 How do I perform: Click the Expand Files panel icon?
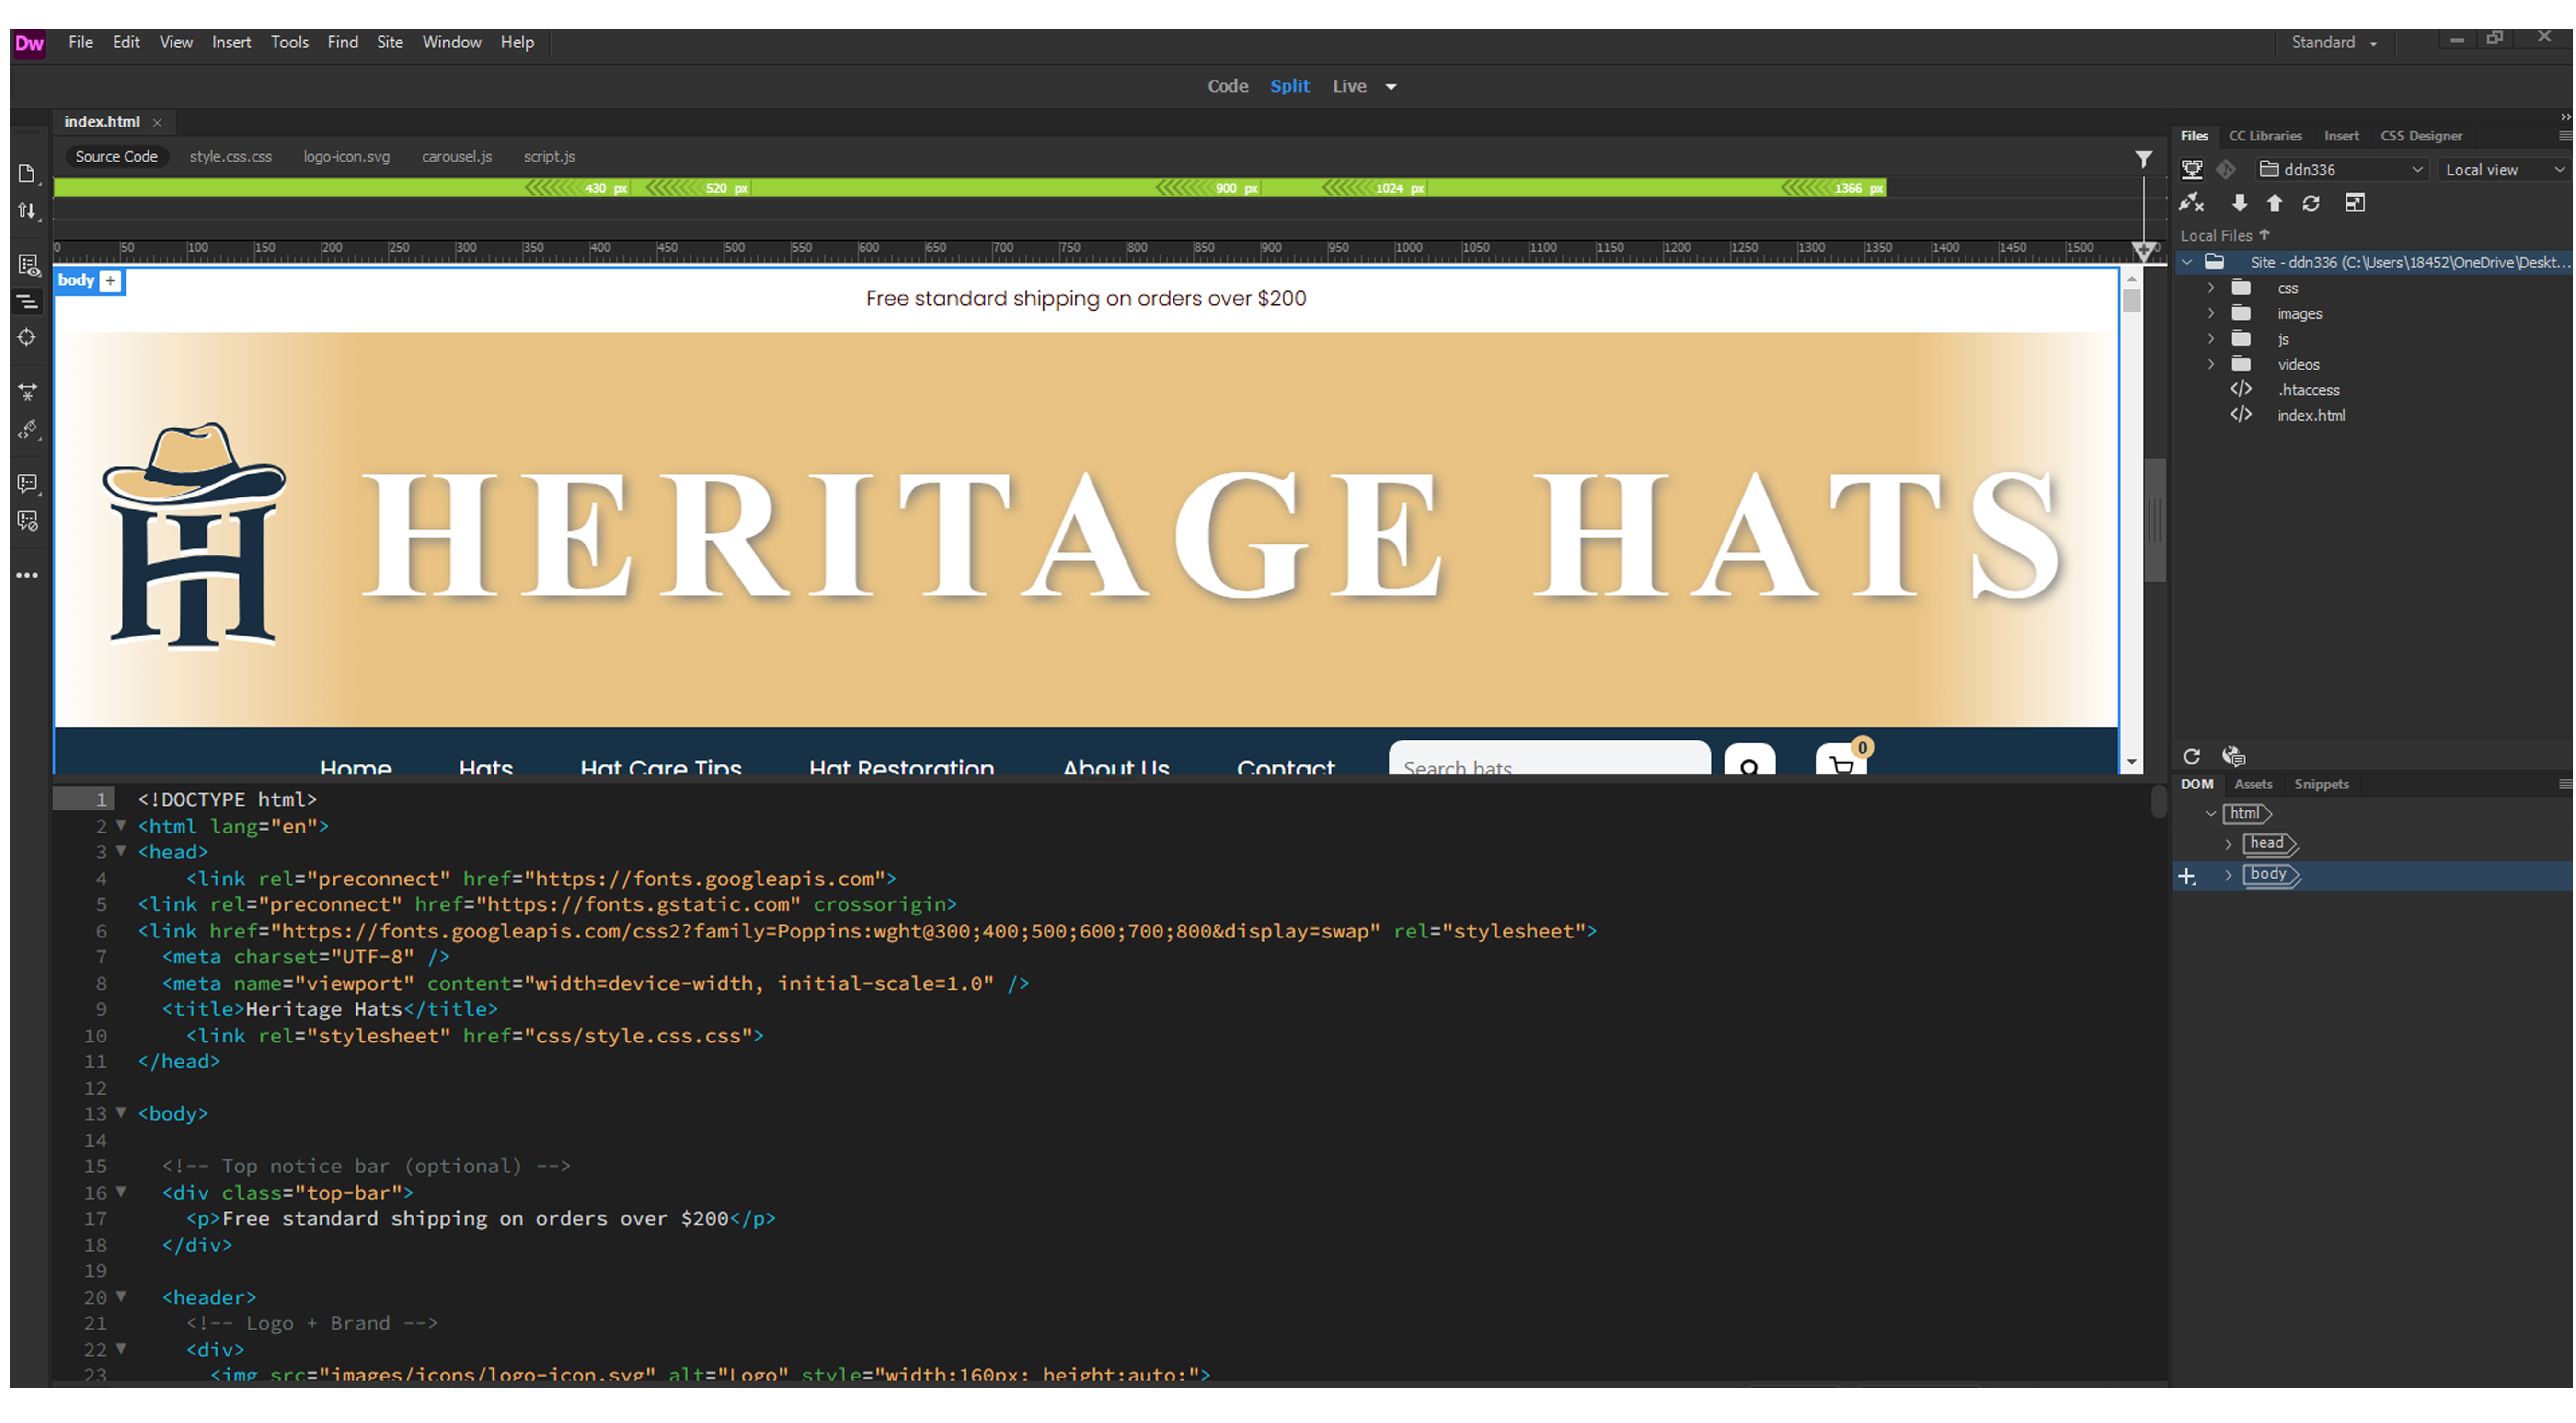coord(2355,203)
